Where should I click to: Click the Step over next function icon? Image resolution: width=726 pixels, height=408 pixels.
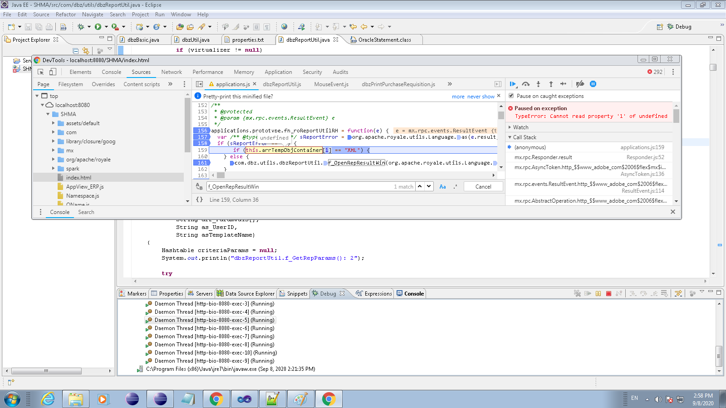pyautogui.click(x=525, y=84)
